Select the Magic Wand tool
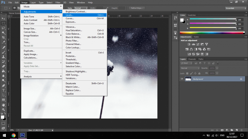 (3, 33)
